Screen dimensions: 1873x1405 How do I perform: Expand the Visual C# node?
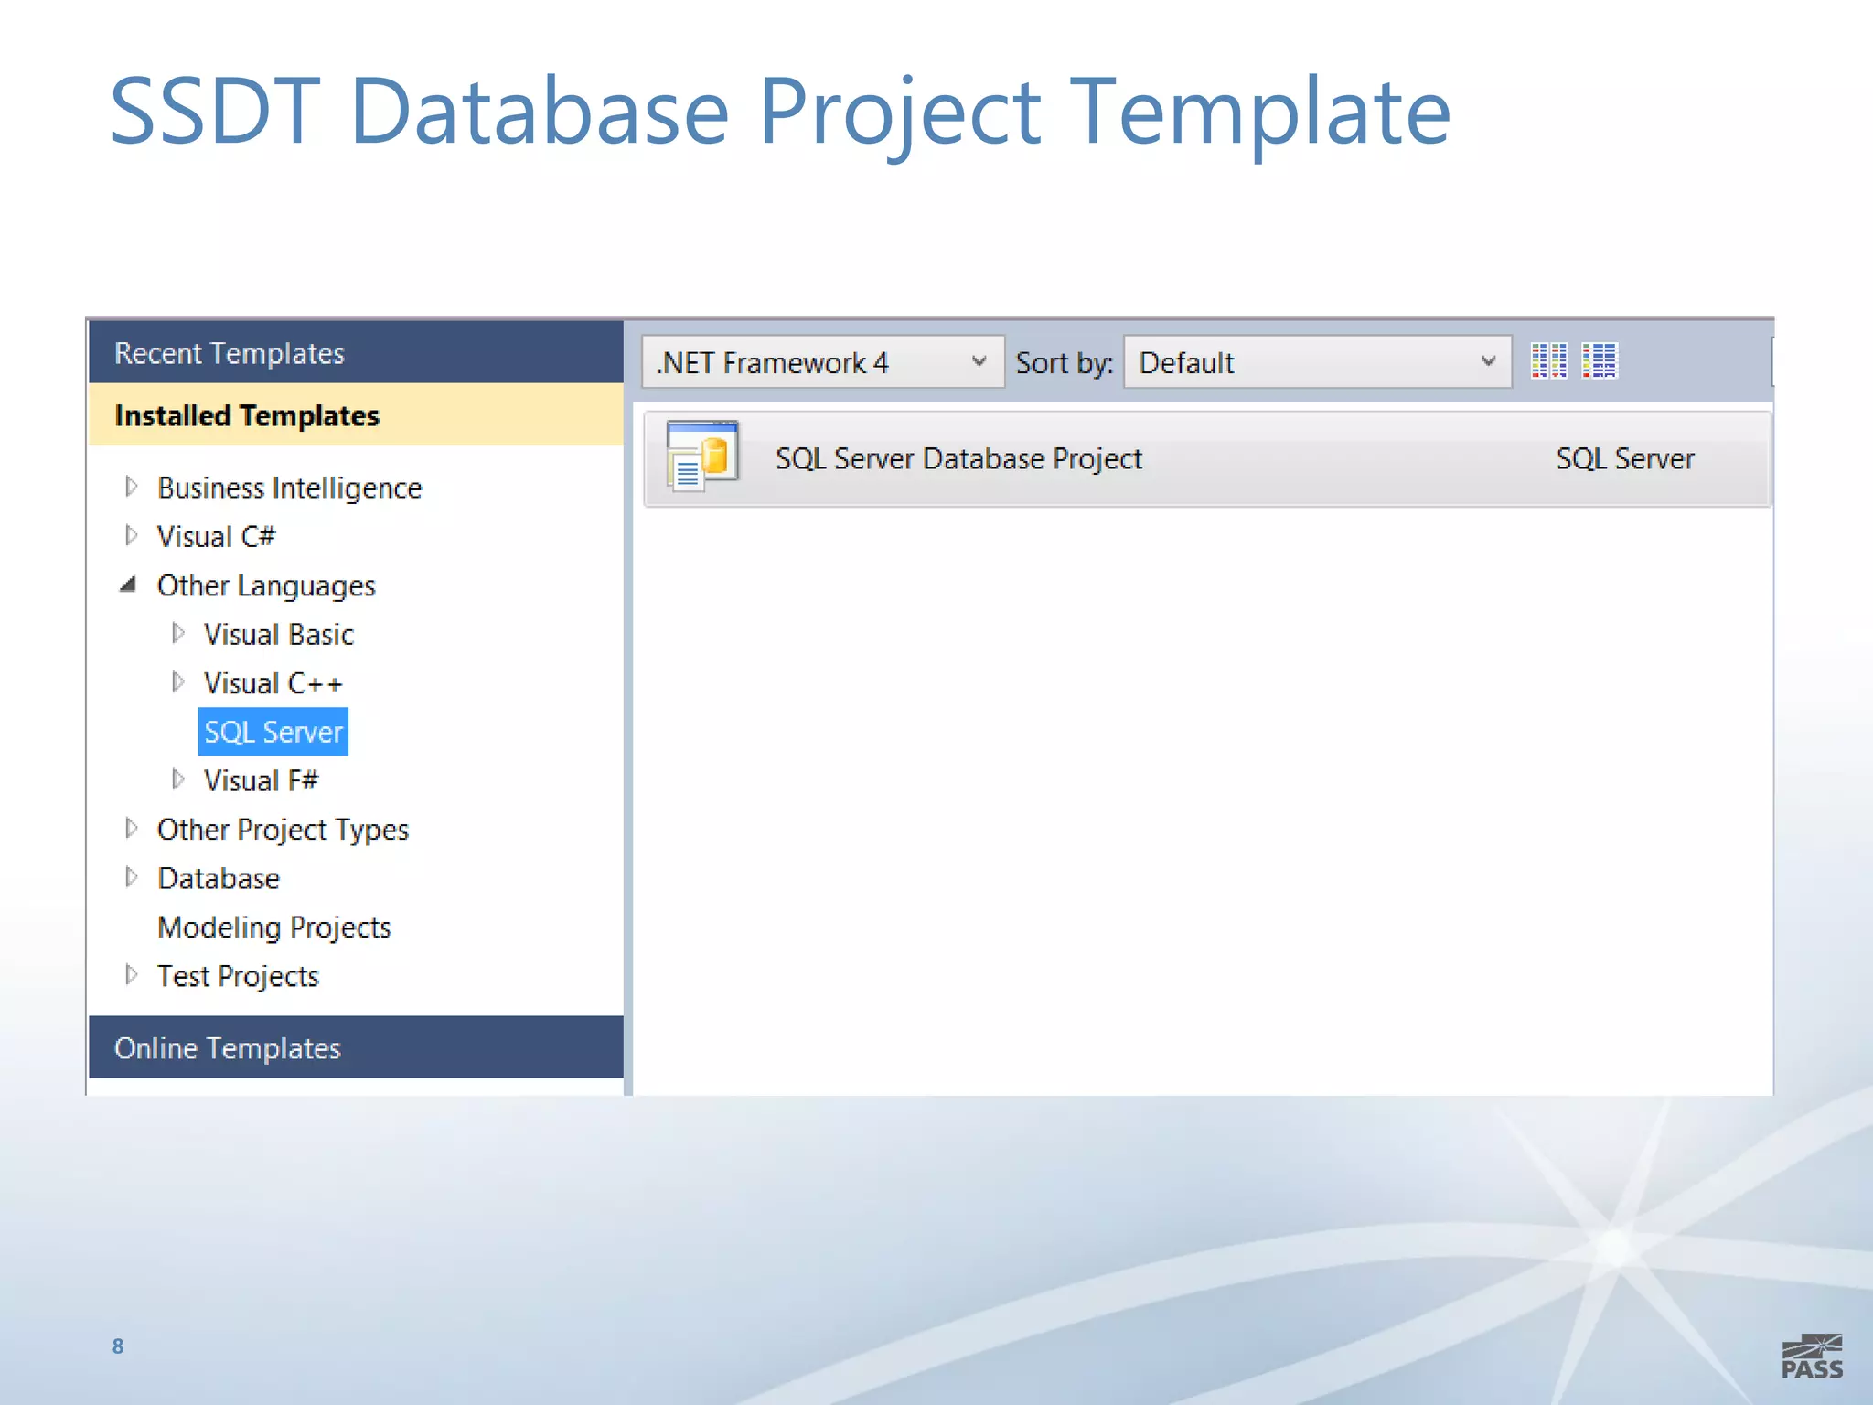[x=131, y=535]
